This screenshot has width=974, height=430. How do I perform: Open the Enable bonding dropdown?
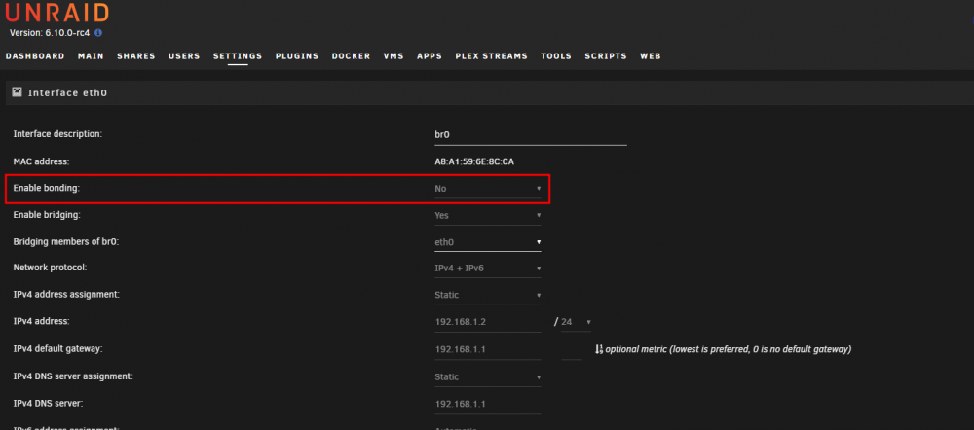pyautogui.click(x=488, y=188)
